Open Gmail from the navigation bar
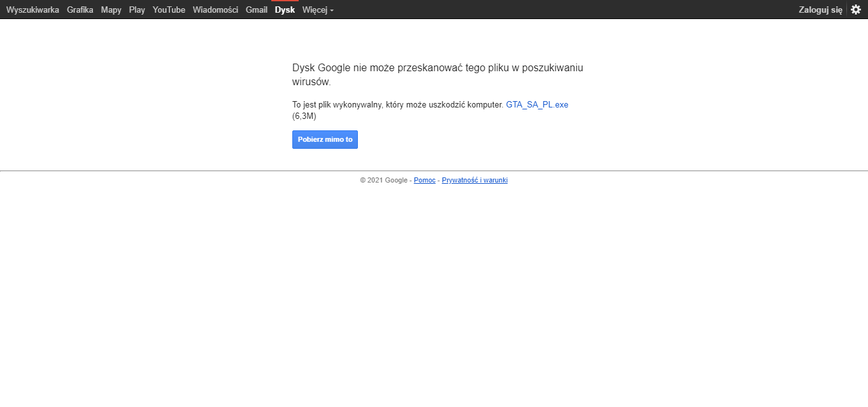Viewport: 868px width, 407px height. 257,10
